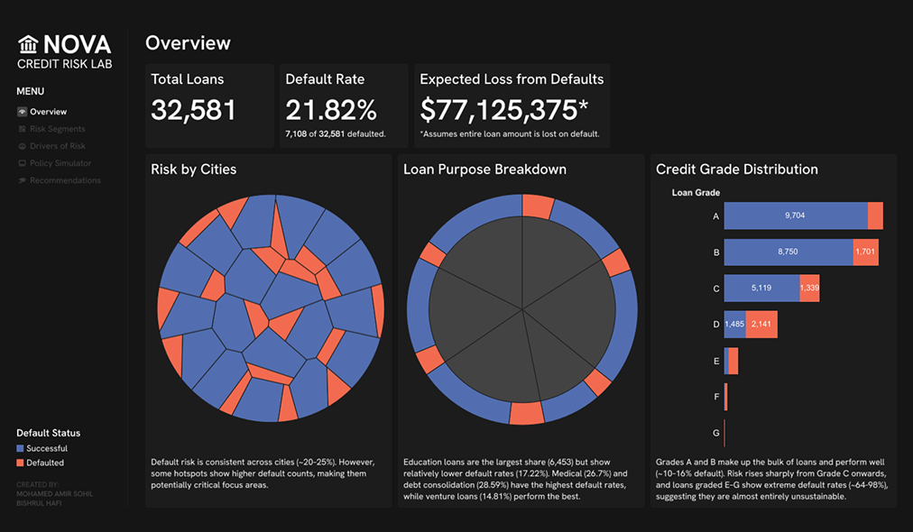
Task: Click the Credit Grade Distribution heading
Action: (x=736, y=170)
